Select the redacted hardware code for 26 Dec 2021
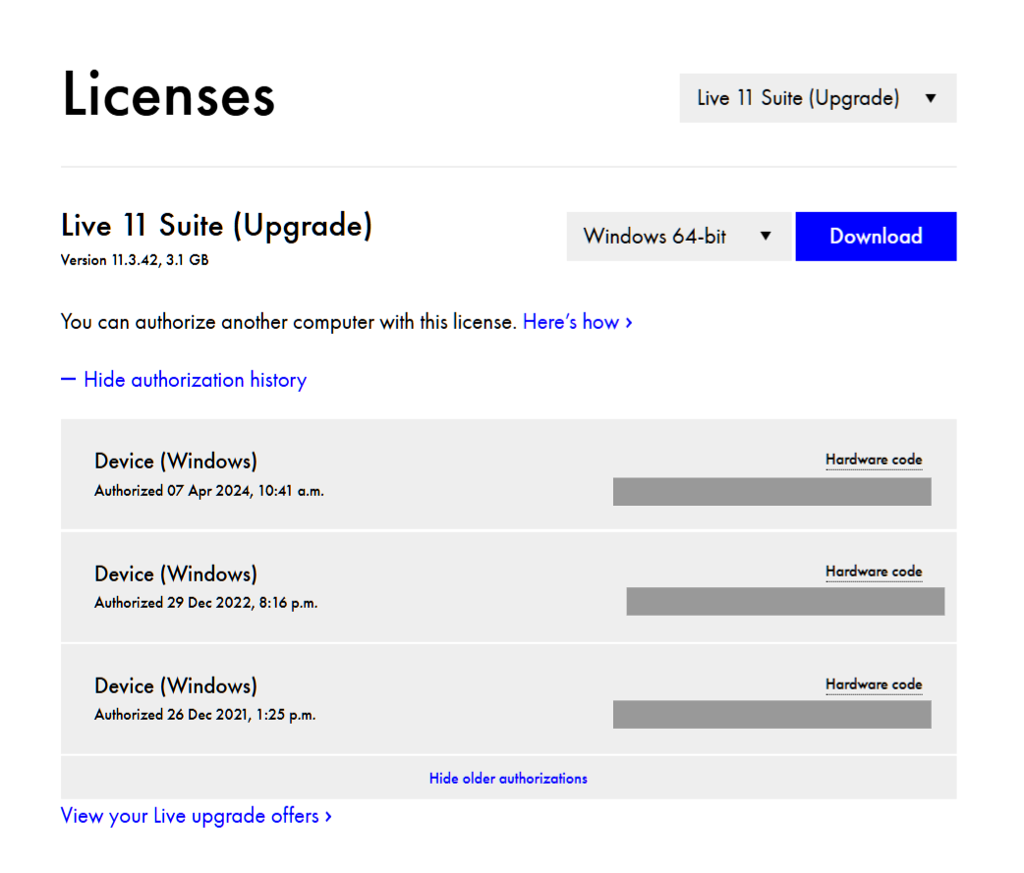Screen dimensions: 1024x873 (x=771, y=715)
